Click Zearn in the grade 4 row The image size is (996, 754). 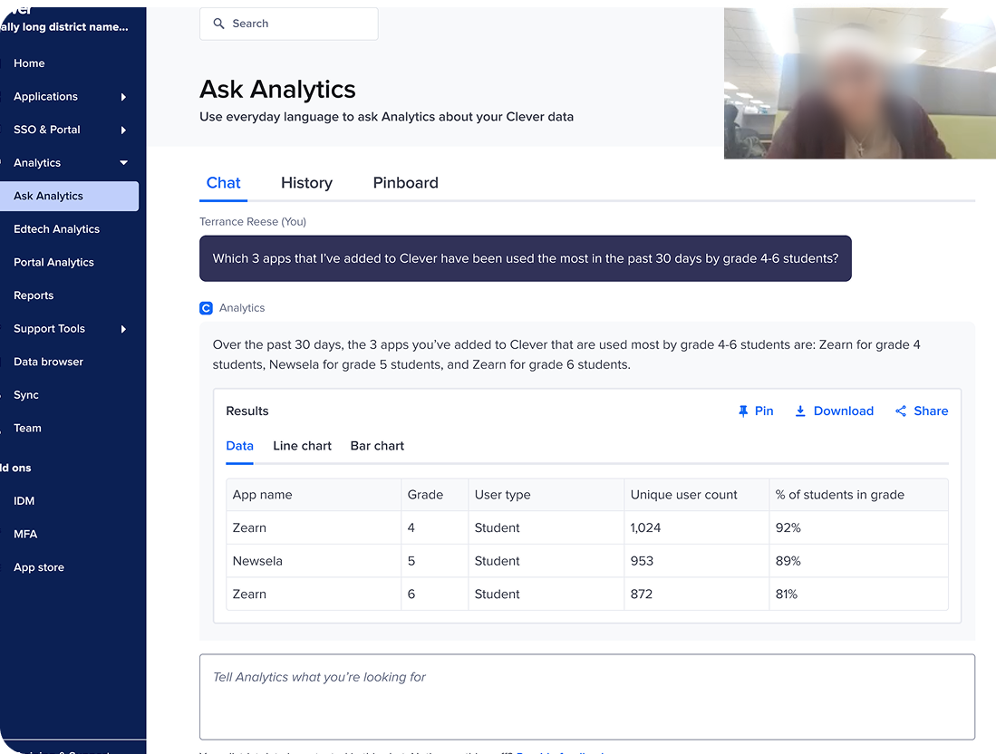point(249,527)
